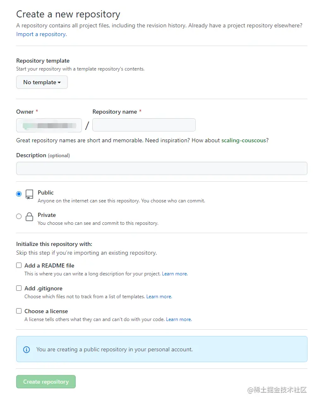Tick the Choose a license checkbox
The image size is (317, 404).
[x=19, y=311]
